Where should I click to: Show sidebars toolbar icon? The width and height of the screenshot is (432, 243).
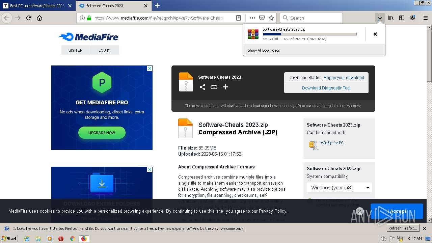click(x=402, y=18)
